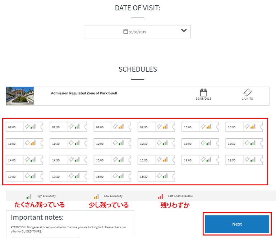Choose the 16:30 time slot
Viewport: 276px width, 238px height.
click(244, 160)
